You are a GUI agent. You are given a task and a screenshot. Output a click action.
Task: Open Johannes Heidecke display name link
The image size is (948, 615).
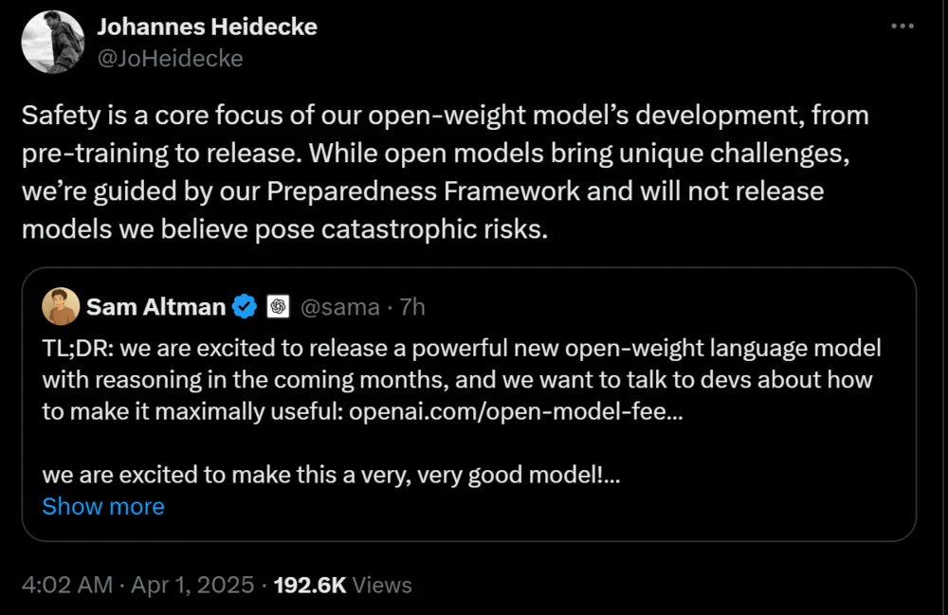click(207, 27)
